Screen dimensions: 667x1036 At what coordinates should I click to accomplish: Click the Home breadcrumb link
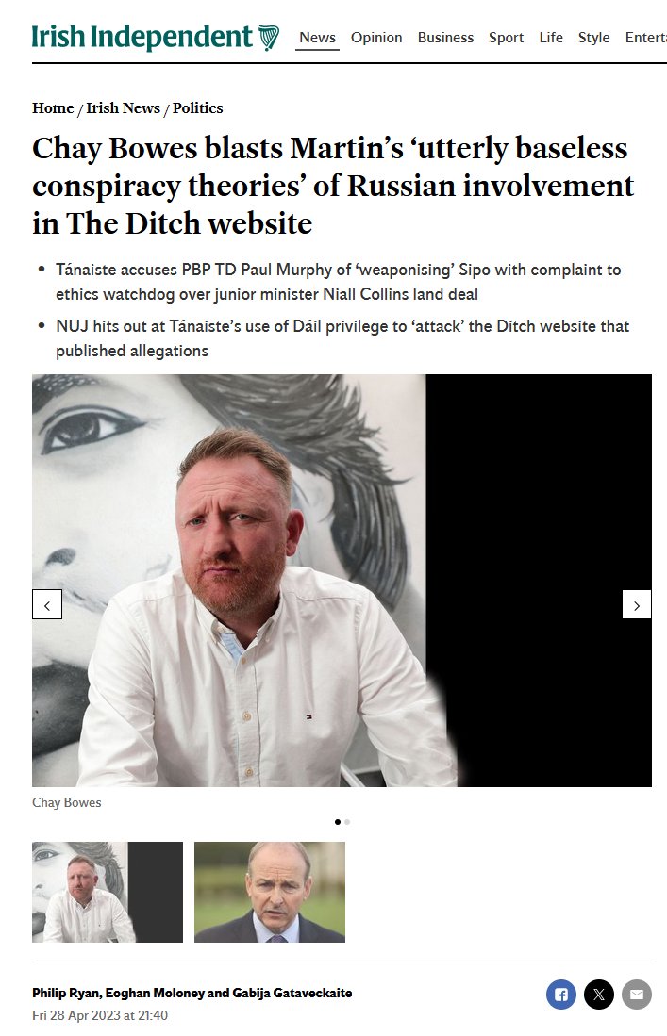(x=53, y=107)
